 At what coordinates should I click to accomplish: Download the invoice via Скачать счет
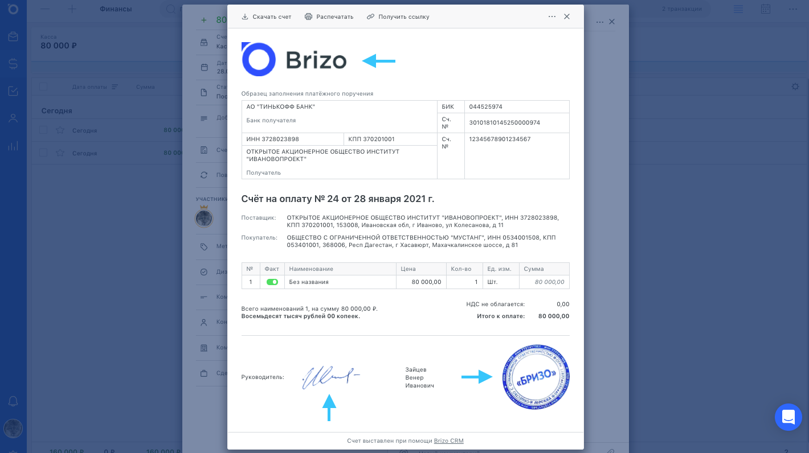(267, 17)
